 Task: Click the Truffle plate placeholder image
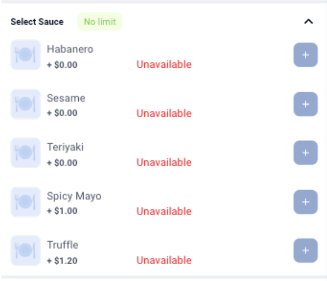tap(25, 250)
